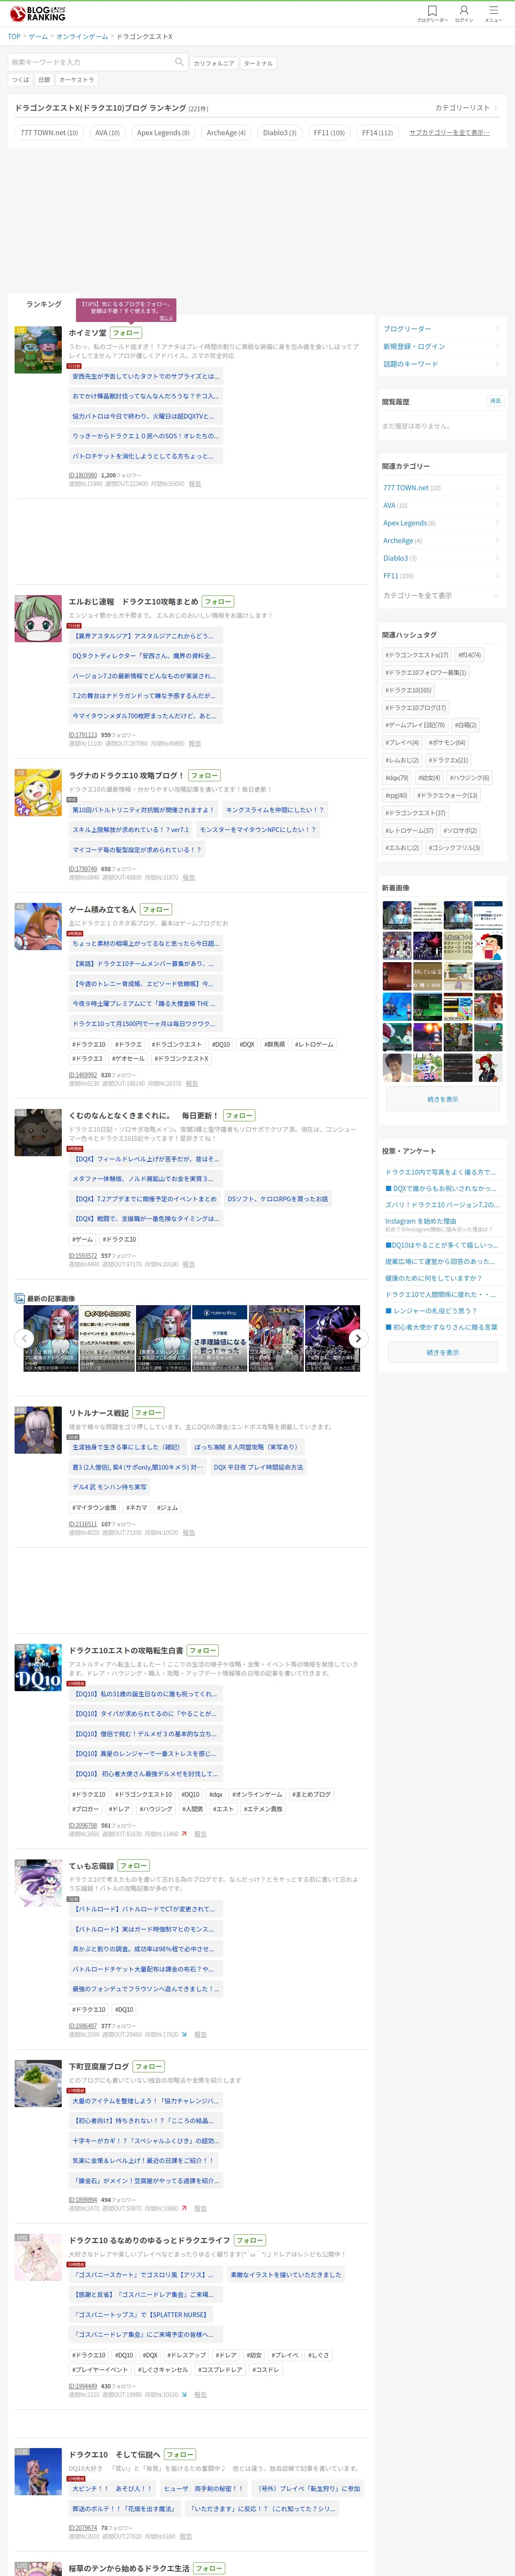This screenshot has height=2576, width=515.
Task: Select the FF14 (112) category pill
Action: point(377,133)
